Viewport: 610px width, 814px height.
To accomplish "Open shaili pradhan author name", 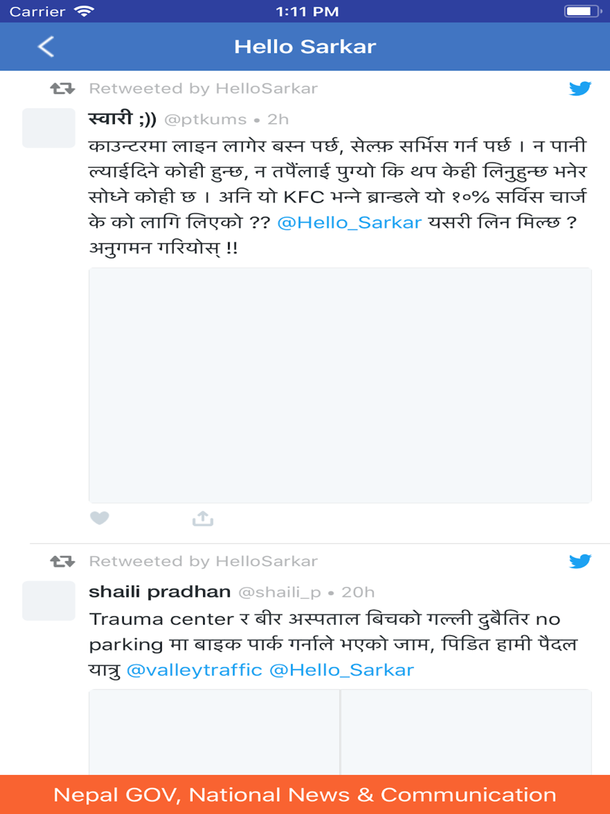I will [160, 592].
